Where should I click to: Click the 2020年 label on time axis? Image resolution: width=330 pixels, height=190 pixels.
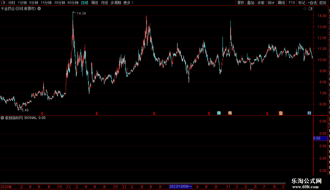tap(6, 186)
